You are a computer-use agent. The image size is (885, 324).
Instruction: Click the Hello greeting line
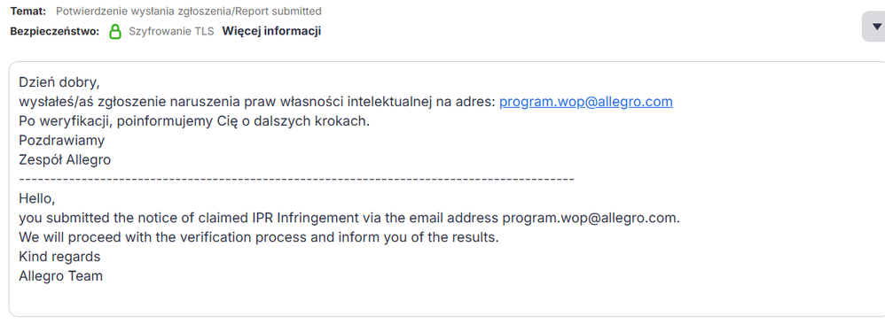coord(37,199)
